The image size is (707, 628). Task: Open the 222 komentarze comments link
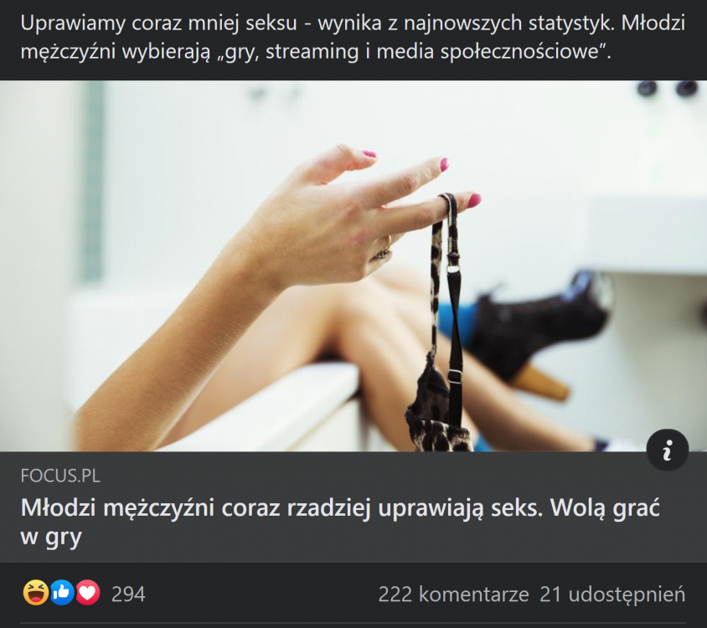coord(453,595)
